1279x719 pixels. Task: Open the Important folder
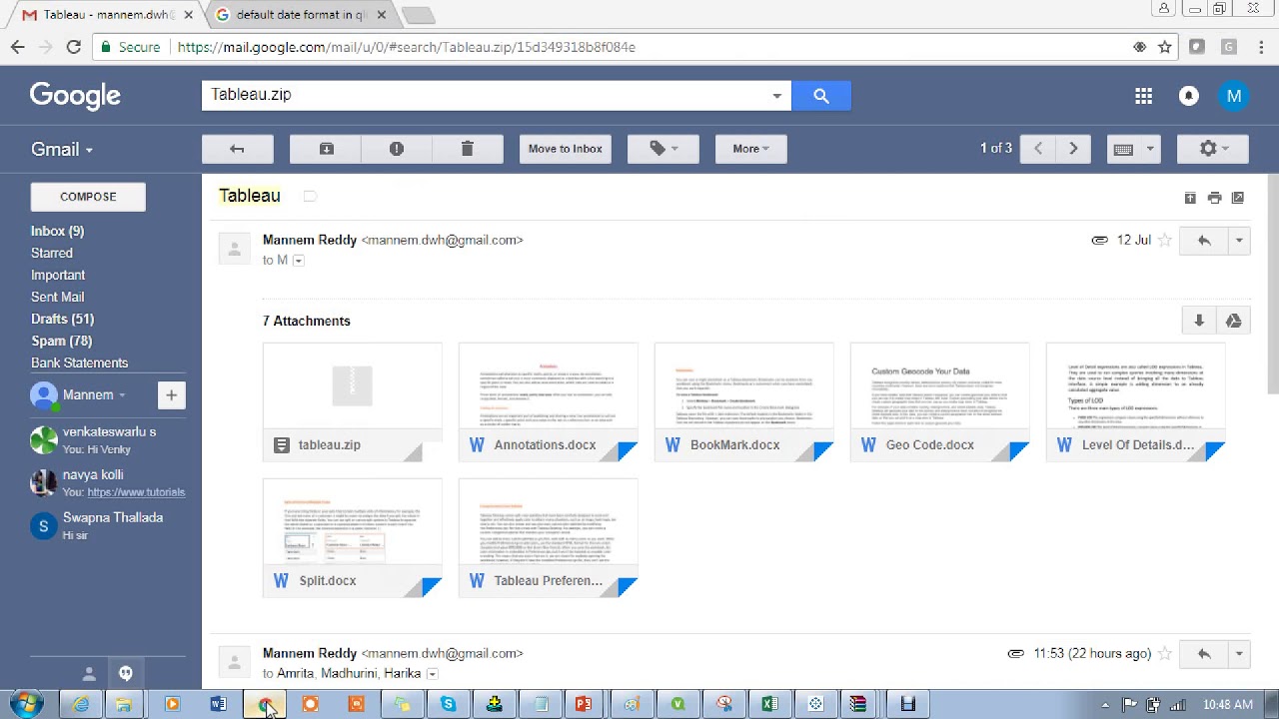(58, 275)
